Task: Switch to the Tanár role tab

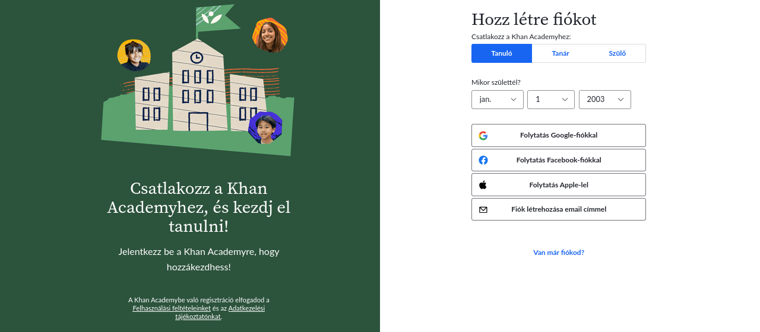Action: point(560,53)
